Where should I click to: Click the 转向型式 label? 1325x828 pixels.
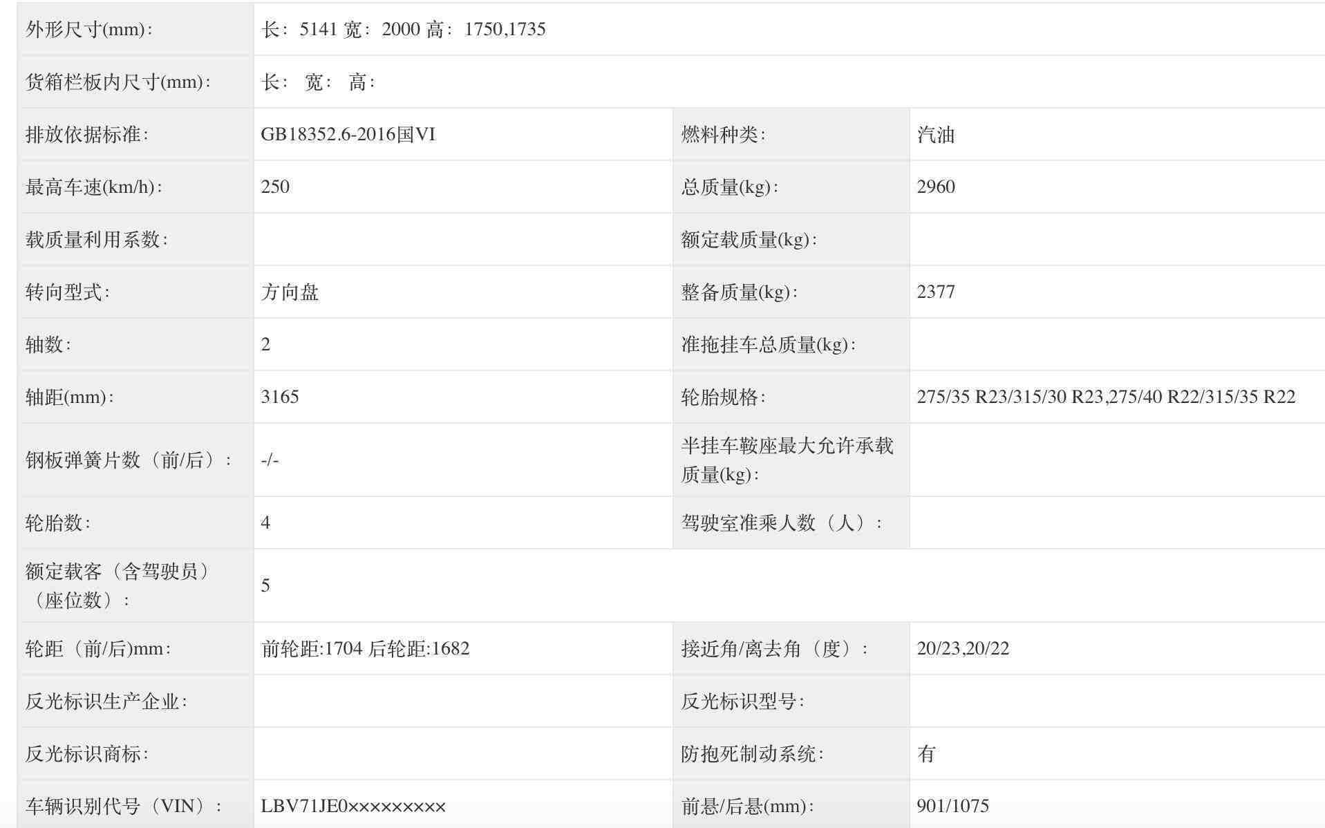click(x=68, y=292)
